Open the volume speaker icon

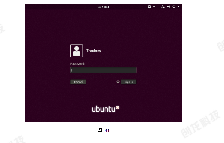tap(168, 7)
